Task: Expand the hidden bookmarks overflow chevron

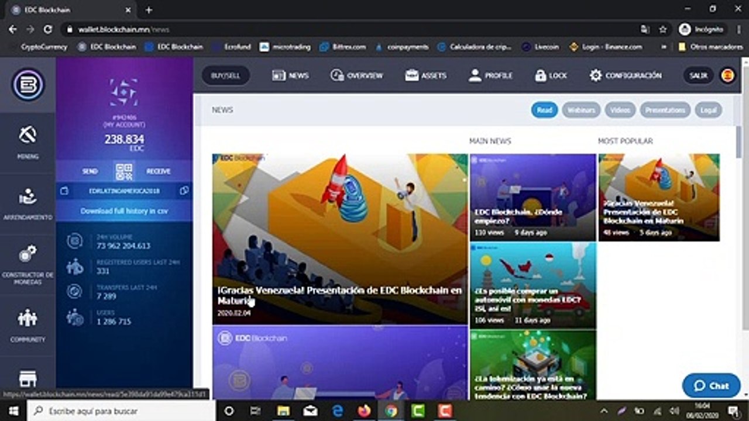Action: pos(664,47)
